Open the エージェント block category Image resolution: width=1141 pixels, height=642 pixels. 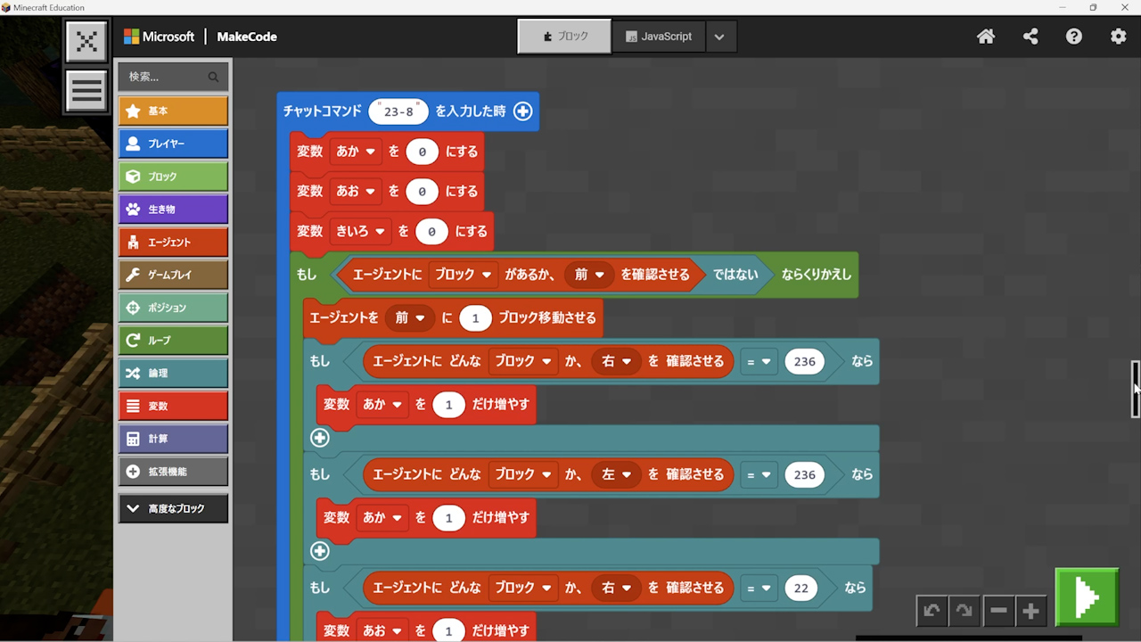pyautogui.click(x=173, y=243)
